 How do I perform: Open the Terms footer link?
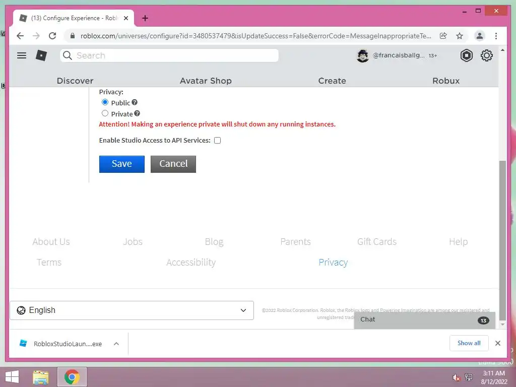click(x=49, y=262)
